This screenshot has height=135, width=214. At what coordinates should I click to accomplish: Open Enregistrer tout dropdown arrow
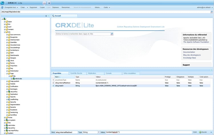17,7
